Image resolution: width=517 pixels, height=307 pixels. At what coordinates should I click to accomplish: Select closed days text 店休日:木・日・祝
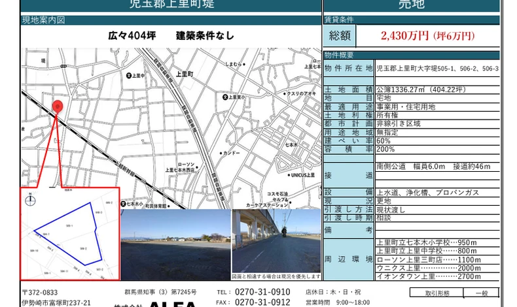coord(333,292)
